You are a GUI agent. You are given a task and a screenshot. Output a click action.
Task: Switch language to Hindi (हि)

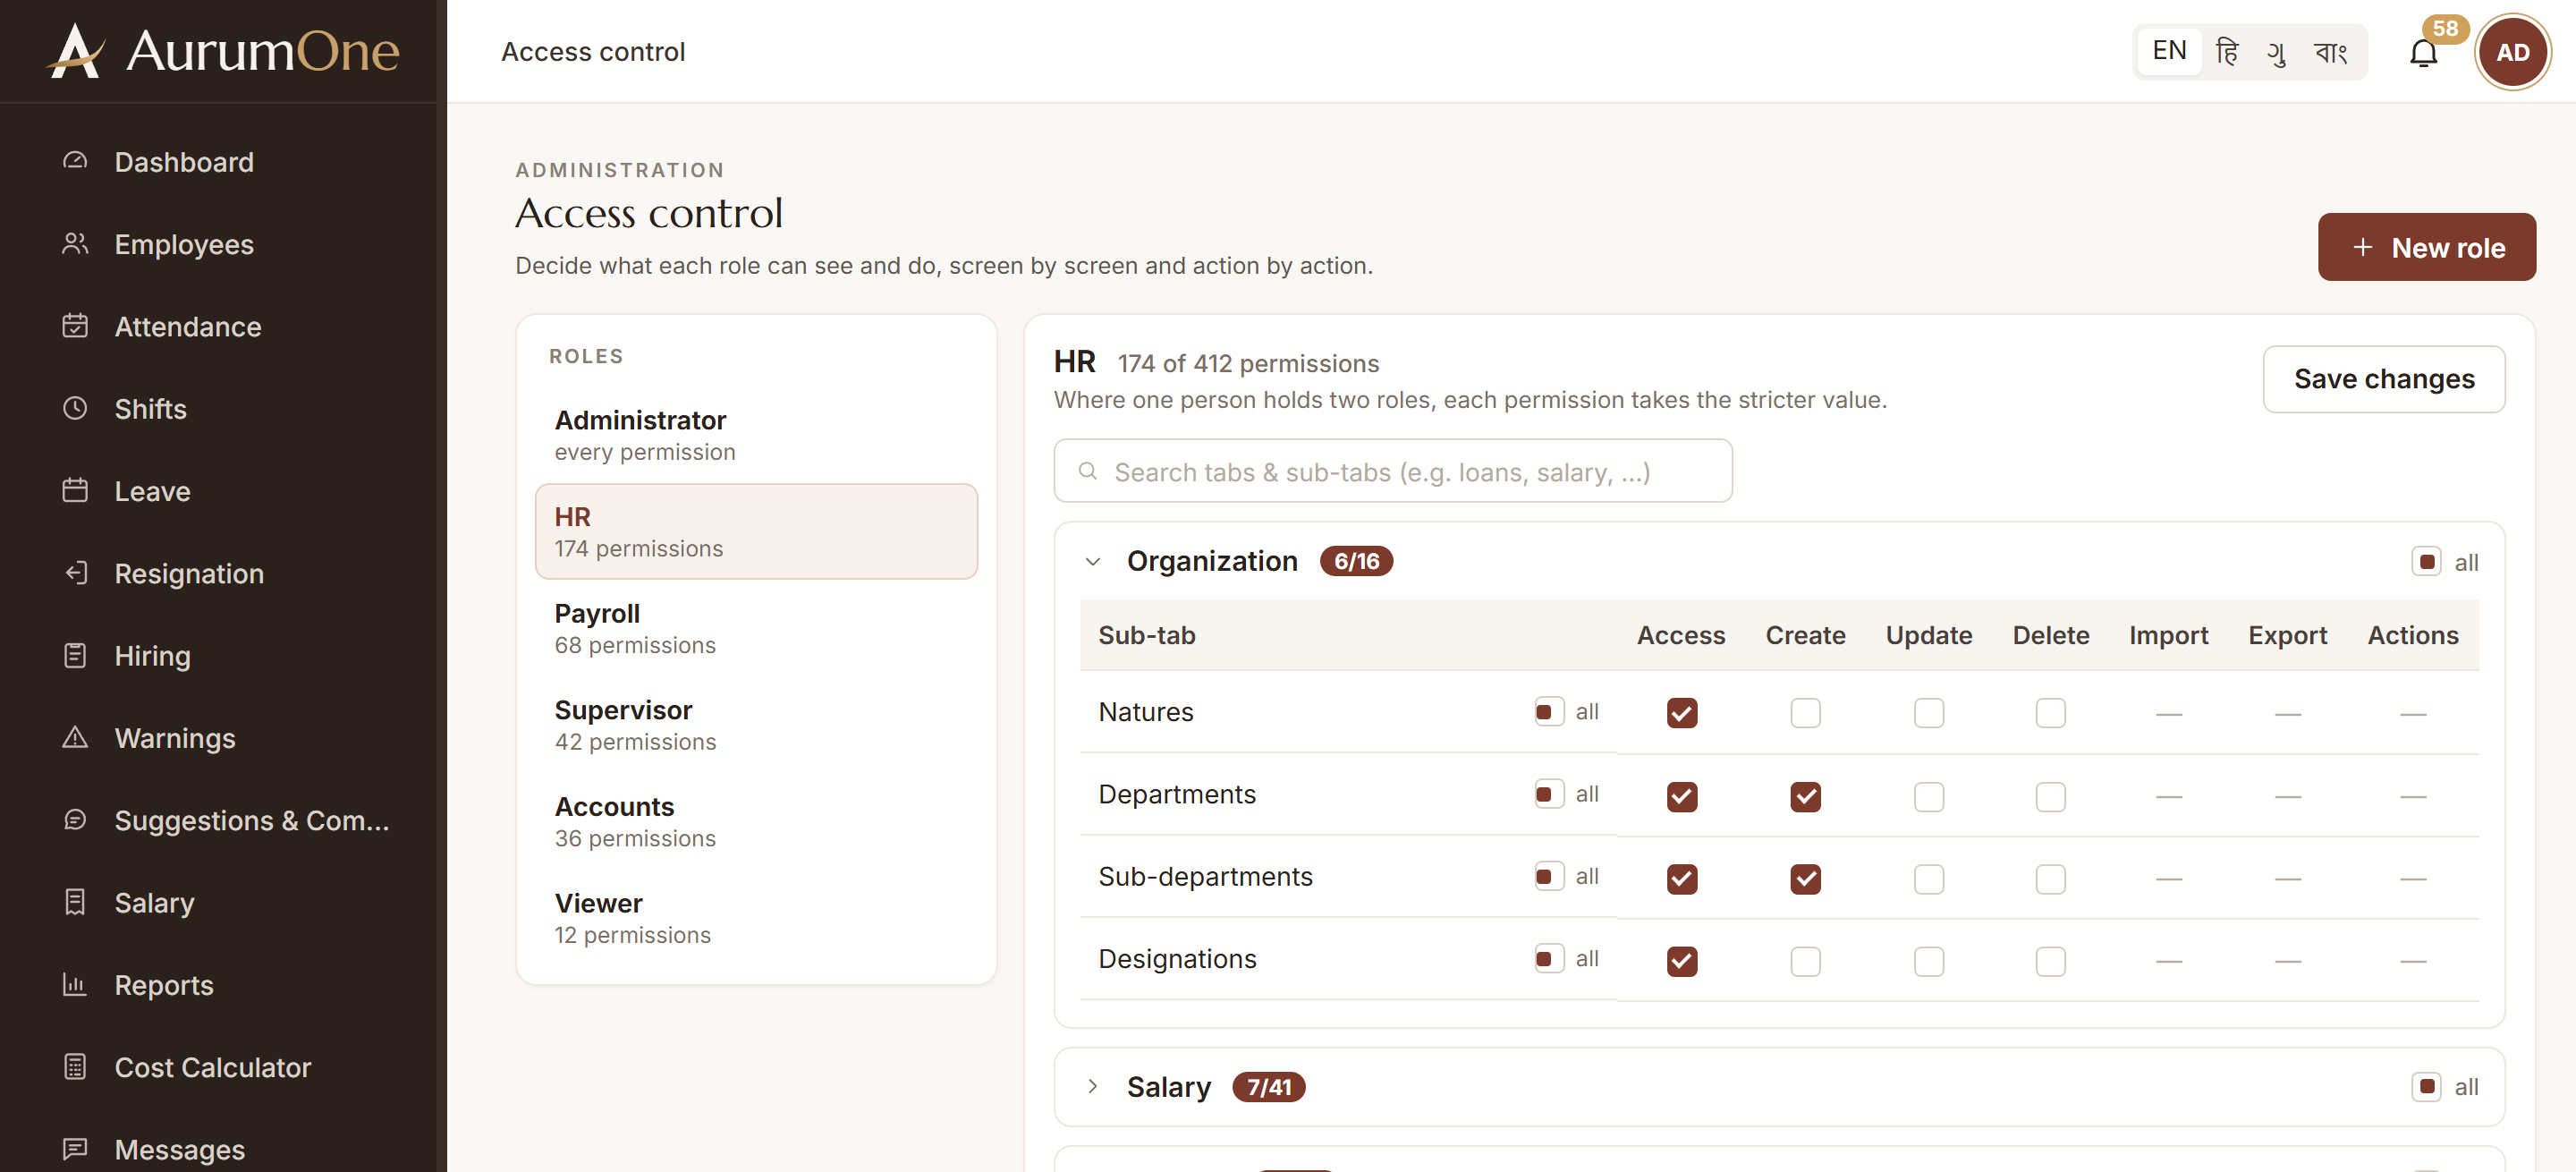click(2226, 51)
